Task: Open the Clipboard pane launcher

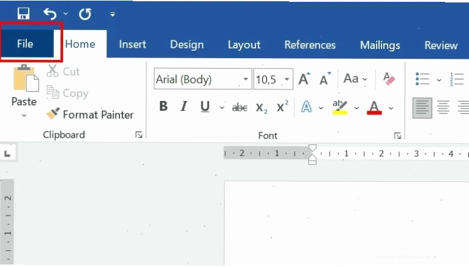Action: 139,135
